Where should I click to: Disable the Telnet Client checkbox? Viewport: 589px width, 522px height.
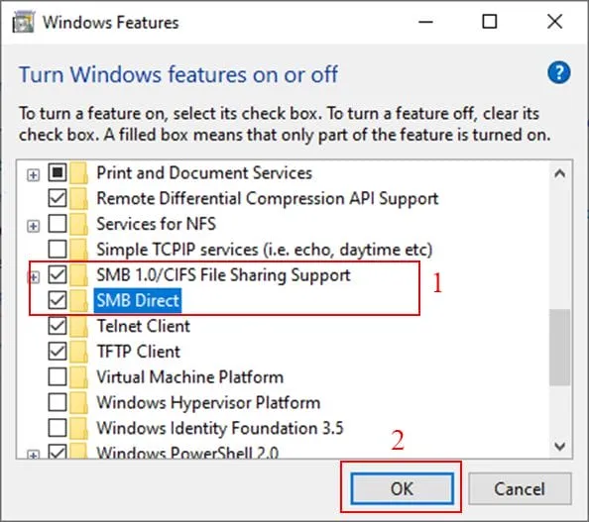(x=58, y=326)
